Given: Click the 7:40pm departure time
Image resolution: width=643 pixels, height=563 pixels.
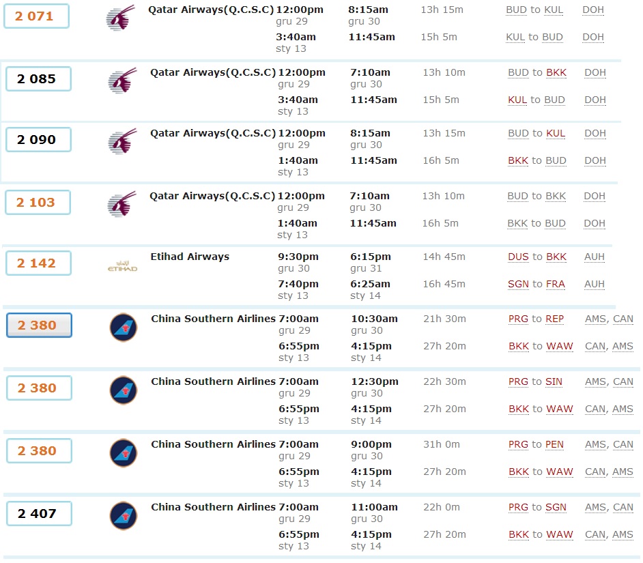Looking at the screenshot, I should point(298,284).
